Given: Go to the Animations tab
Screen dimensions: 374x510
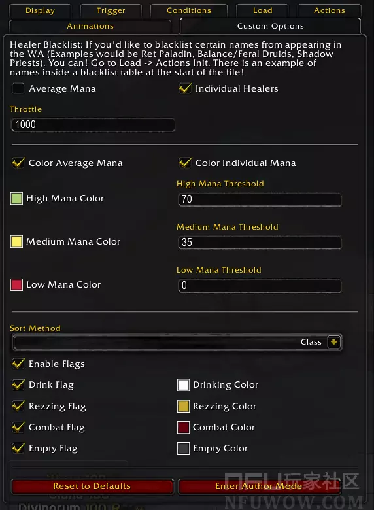Looking at the screenshot, I should pos(90,26).
